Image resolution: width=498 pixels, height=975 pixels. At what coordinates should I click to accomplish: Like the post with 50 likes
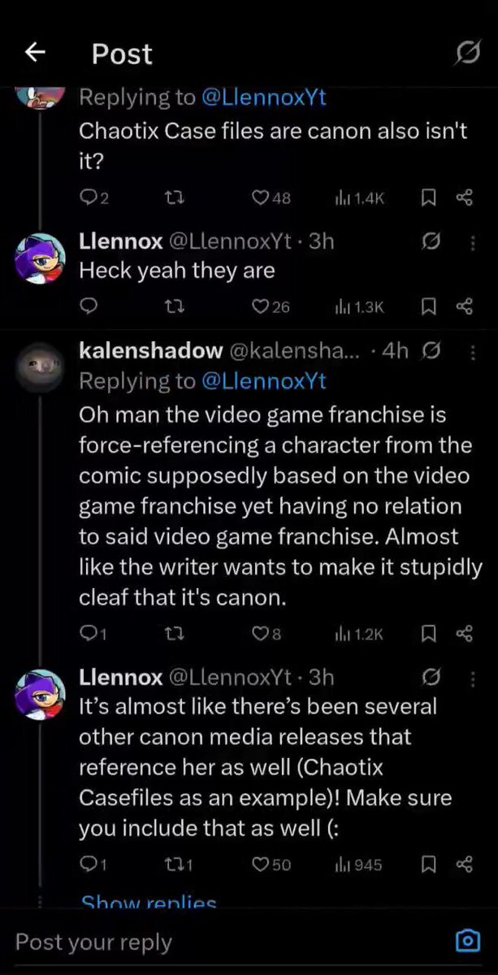pyautogui.click(x=271, y=864)
